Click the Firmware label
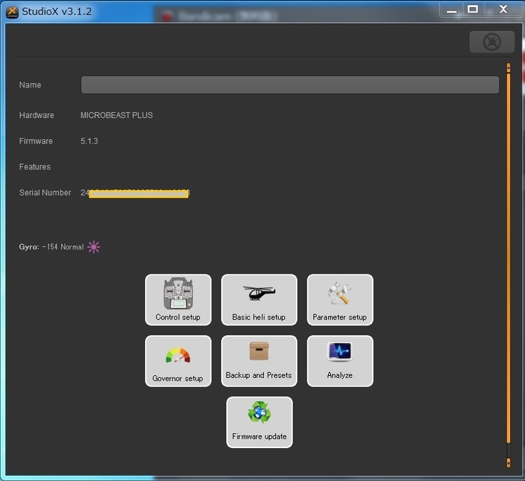Image resolution: width=525 pixels, height=481 pixels. click(36, 141)
